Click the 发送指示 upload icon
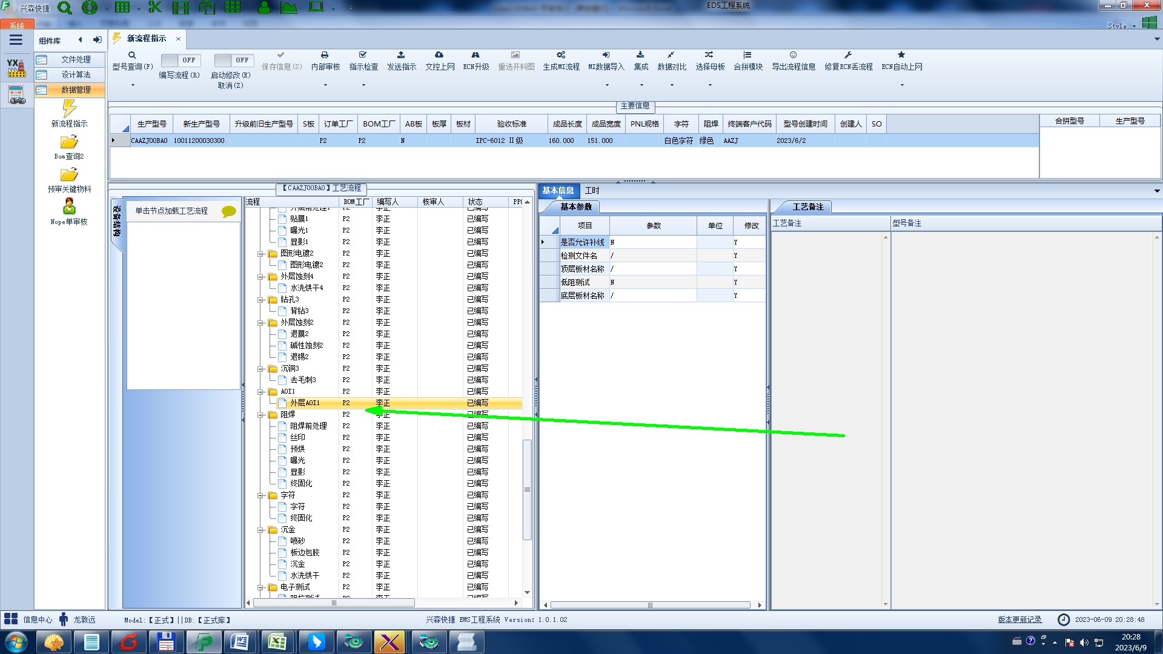 pos(401,55)
